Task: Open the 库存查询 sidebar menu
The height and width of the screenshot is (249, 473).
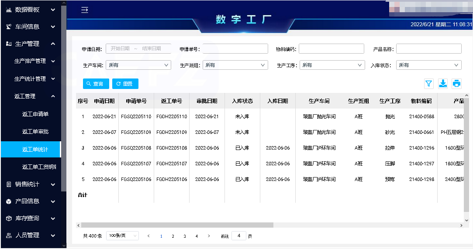Action: tap(31, 218)
